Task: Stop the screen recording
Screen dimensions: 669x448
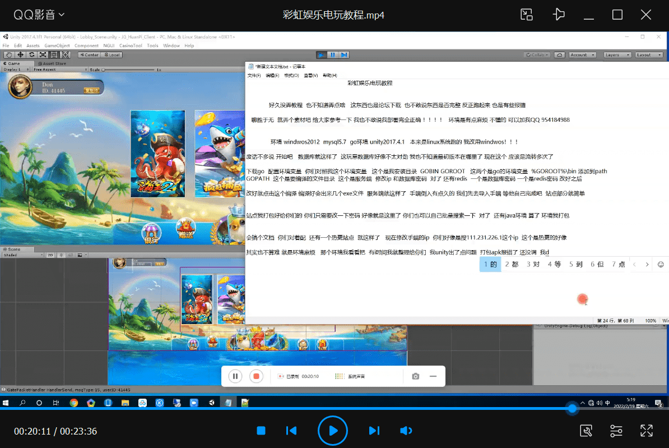Action: coord(256,376)
